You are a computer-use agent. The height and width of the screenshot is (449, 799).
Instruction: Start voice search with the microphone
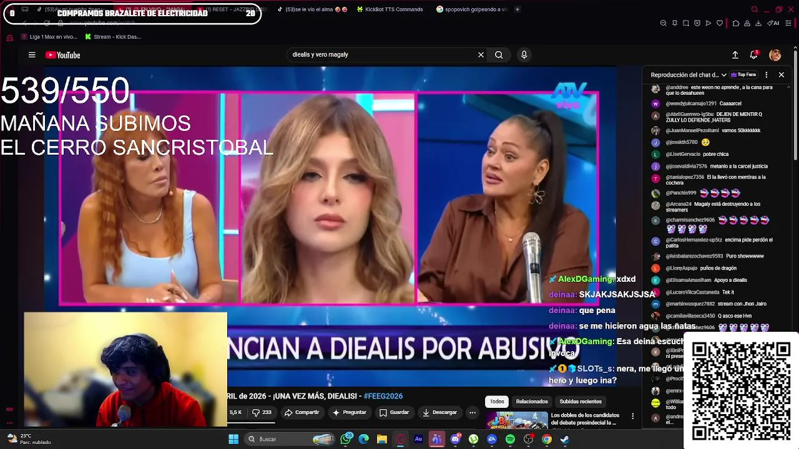[524, 55]
